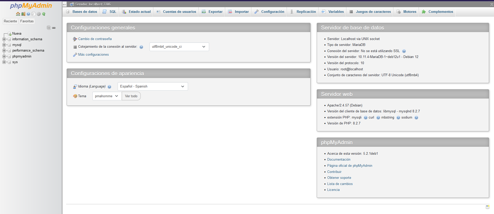Click the Servidor: localhost:3306 breadcrumb
This screenshot has height=214, width=494.
click(93, 4)
